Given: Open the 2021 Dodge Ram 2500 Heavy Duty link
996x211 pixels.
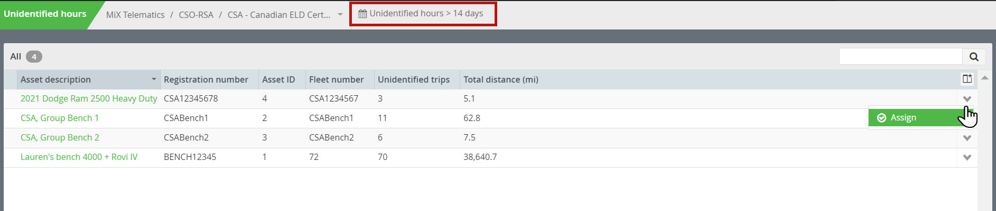Looking at the screenshot, I should [x=89, y=98].
